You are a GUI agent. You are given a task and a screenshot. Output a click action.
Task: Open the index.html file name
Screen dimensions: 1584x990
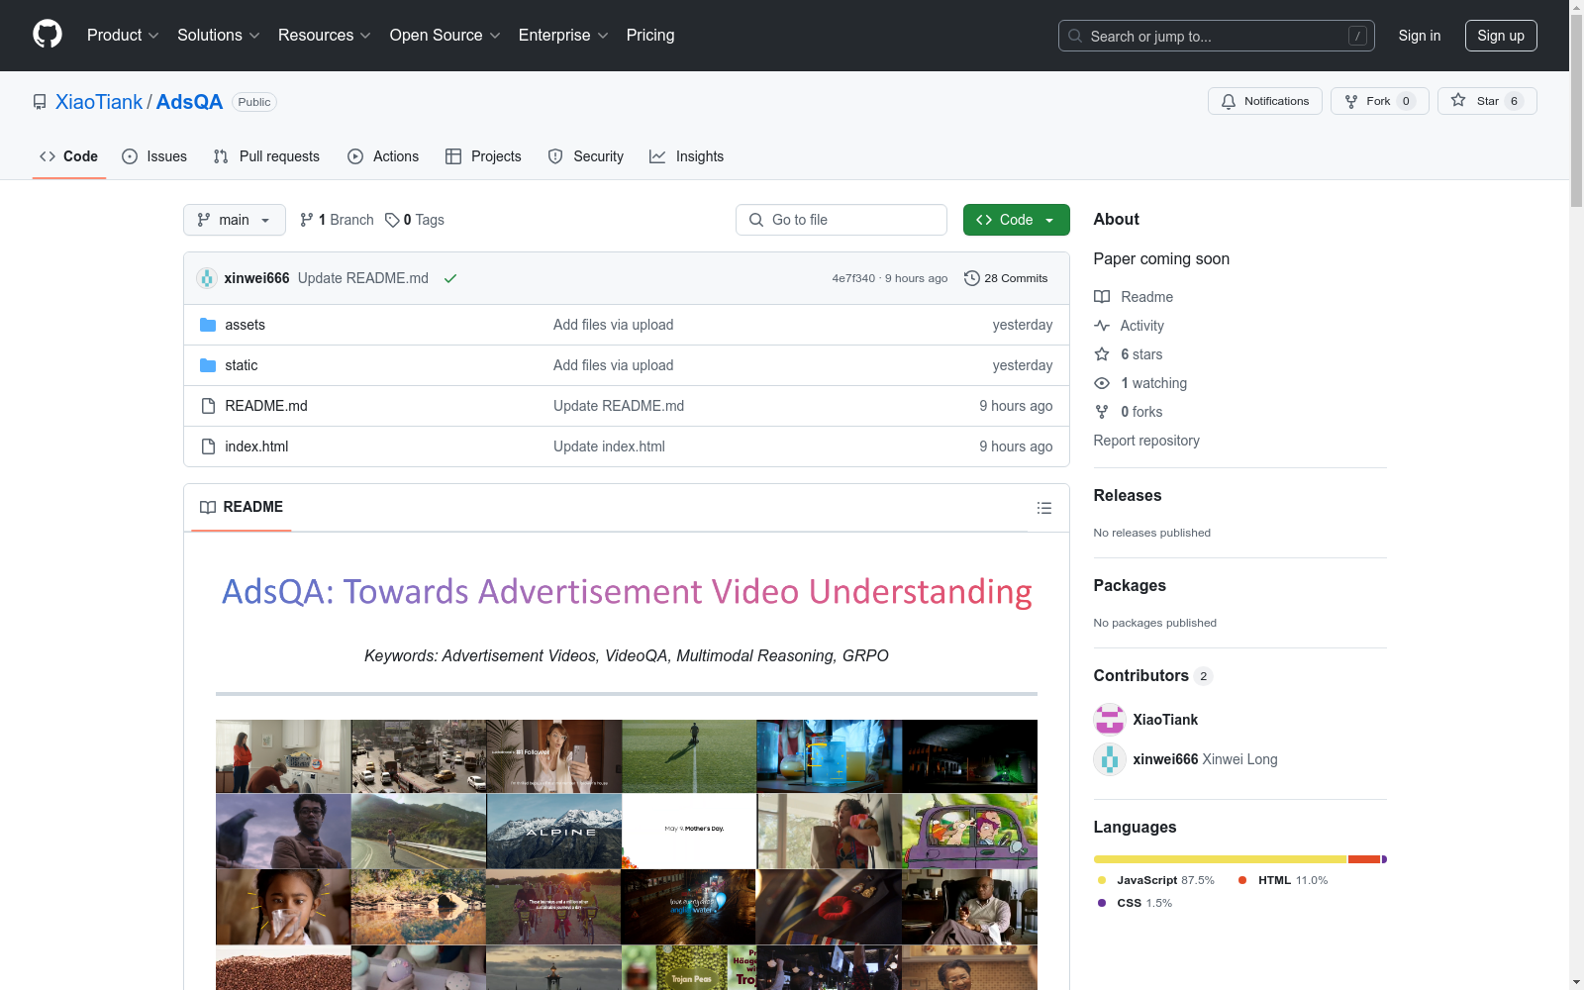256,446
